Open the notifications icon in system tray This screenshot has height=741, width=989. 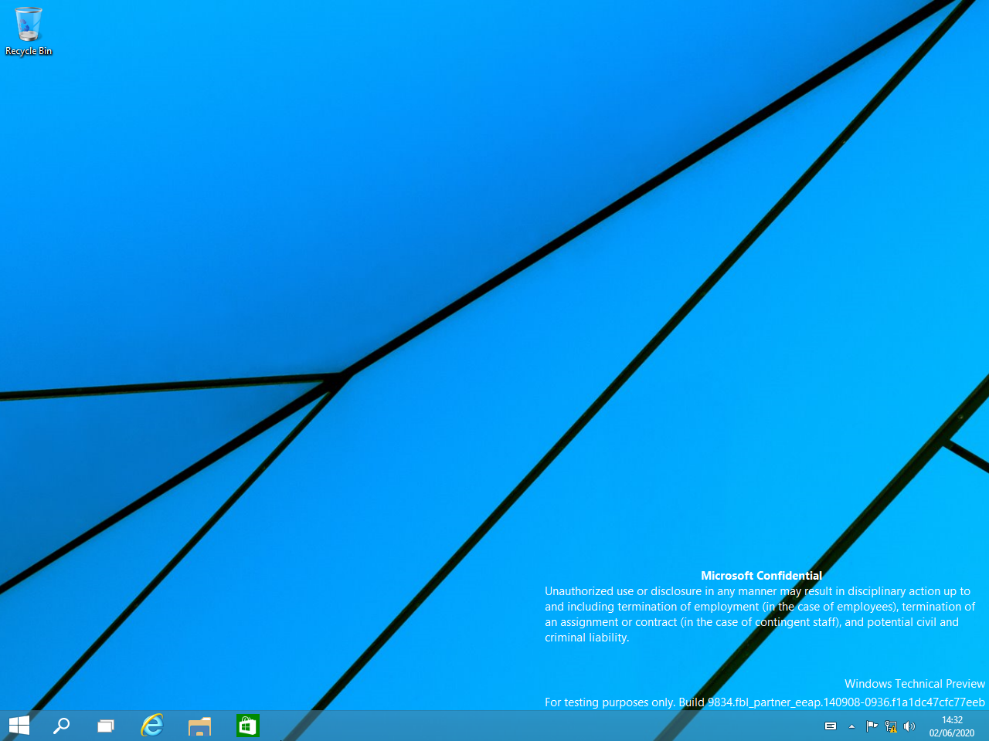tap(831, 726)
